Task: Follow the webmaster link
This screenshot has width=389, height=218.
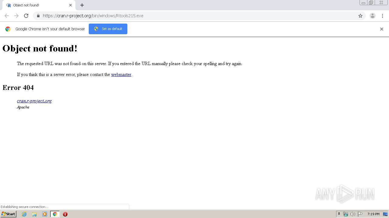Action: 121,74
